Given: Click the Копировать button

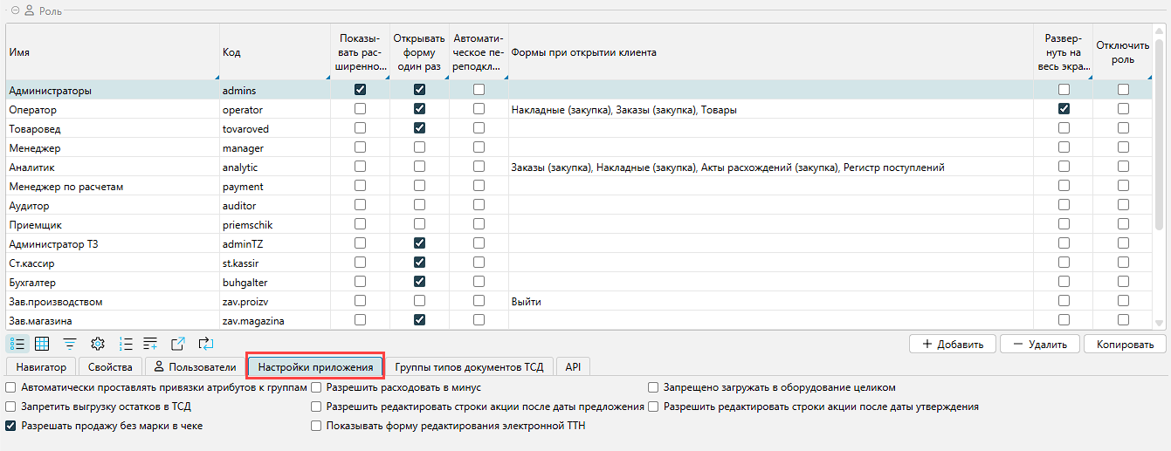Looking at the screenshot, I should tap(1125, 344).
